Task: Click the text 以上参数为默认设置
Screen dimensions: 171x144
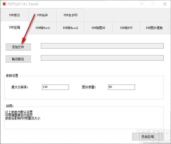Action: click(19, 112)
